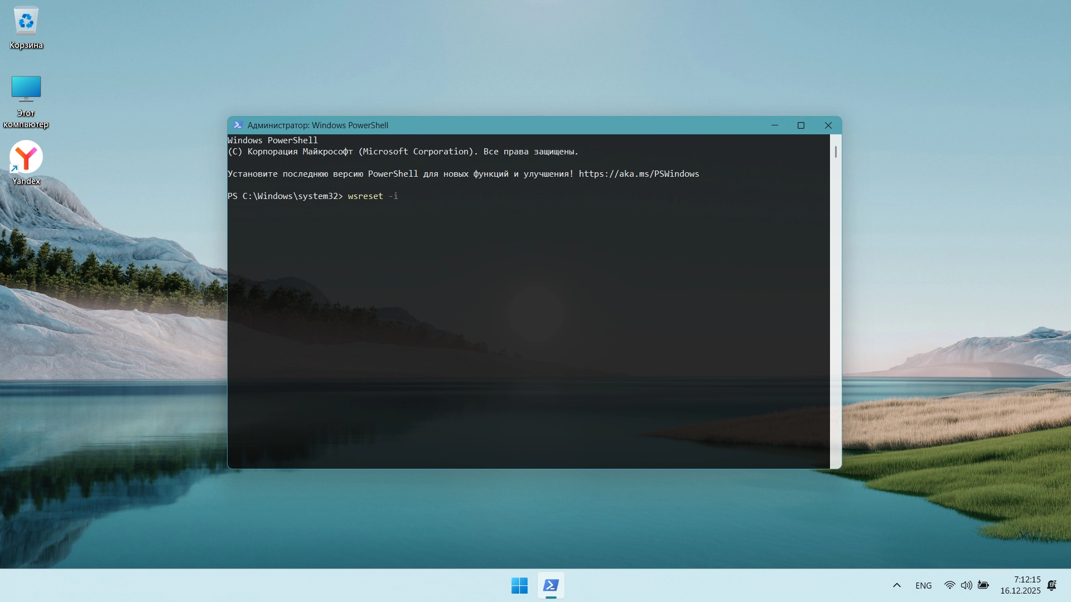1071x602 pixels.
Task: Open the Windows Start button
Action: pyautogui.click(x=519, y=585)
